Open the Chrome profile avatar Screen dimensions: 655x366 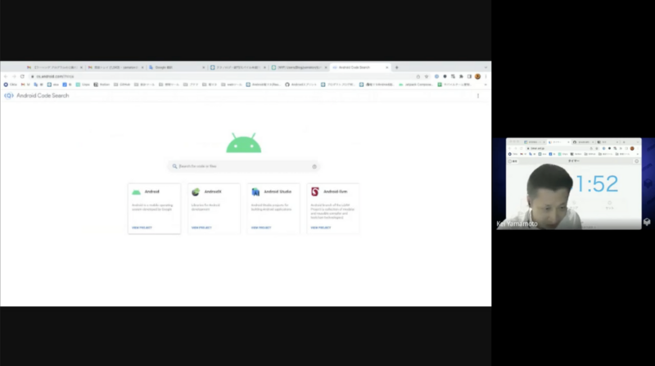point(477,76)
